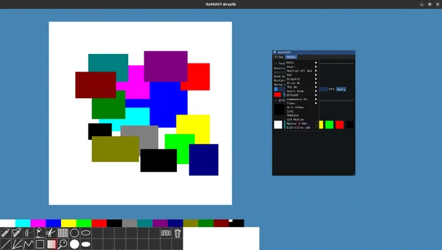Select the Scissors cut tool
442x250 pixels.
pyautogui.click(x=51, y=233)
